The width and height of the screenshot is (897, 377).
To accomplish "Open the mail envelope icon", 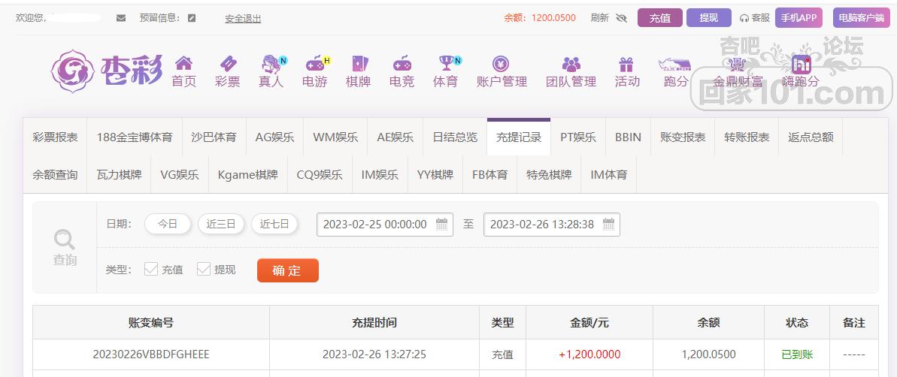I will pos(121,18).
